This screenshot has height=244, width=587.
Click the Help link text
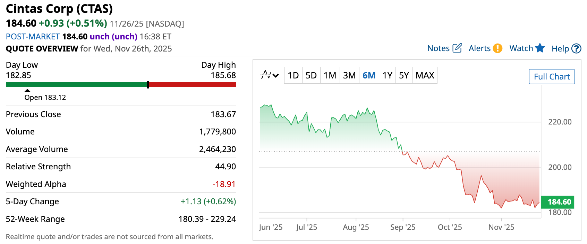click(x=560, y=49)
